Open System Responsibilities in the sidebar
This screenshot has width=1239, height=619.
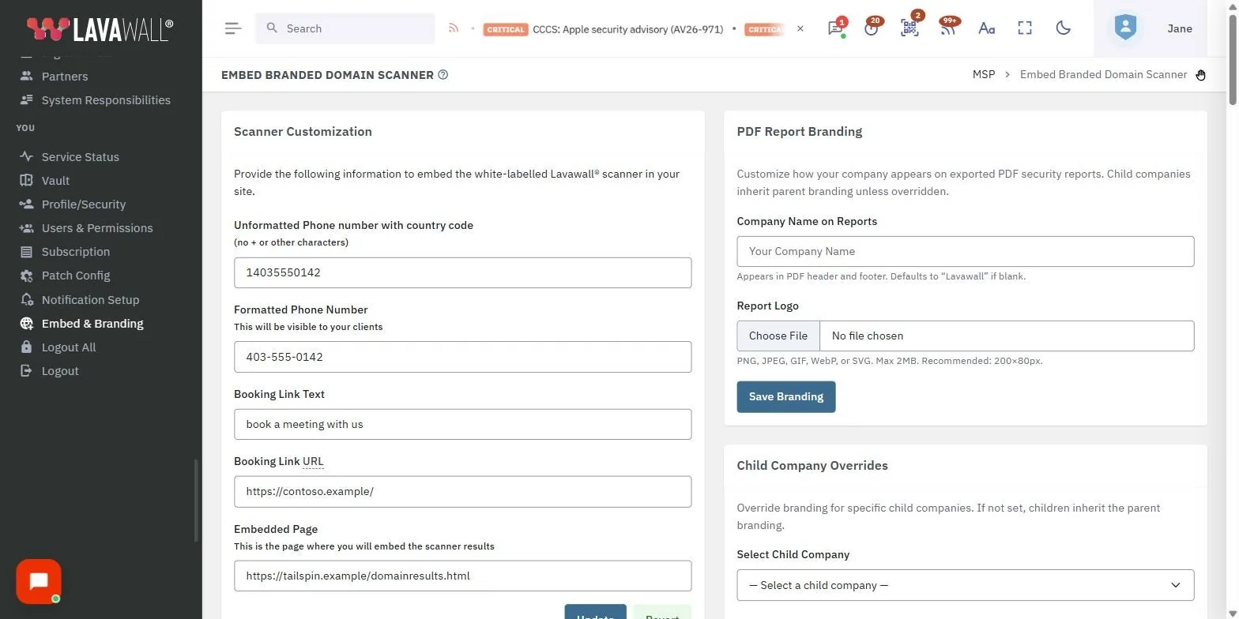[106, 100]
